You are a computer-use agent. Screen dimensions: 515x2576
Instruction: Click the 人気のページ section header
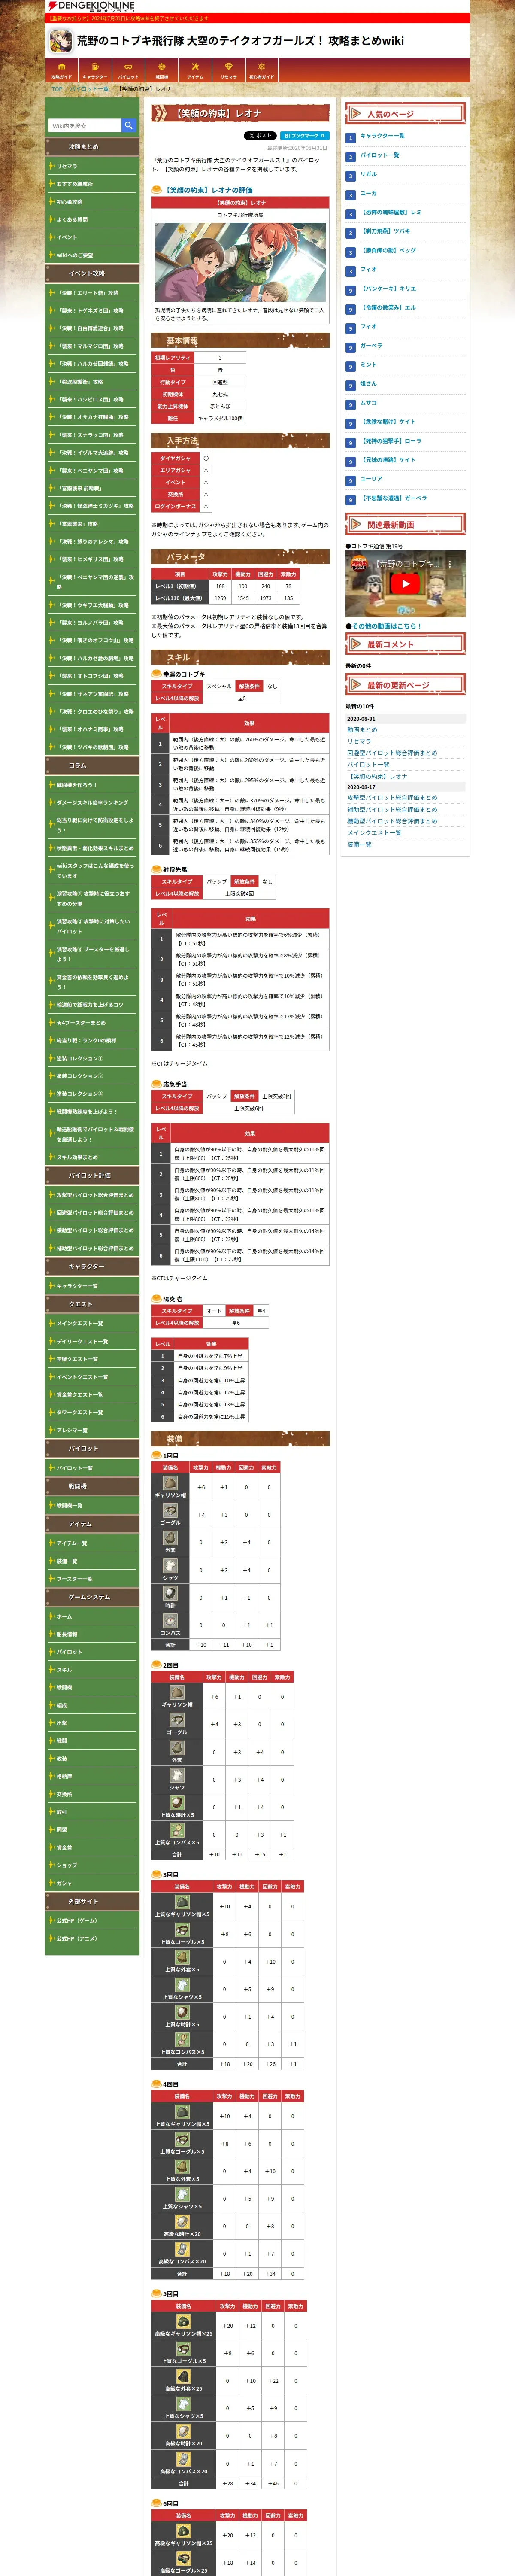point(405,114)
